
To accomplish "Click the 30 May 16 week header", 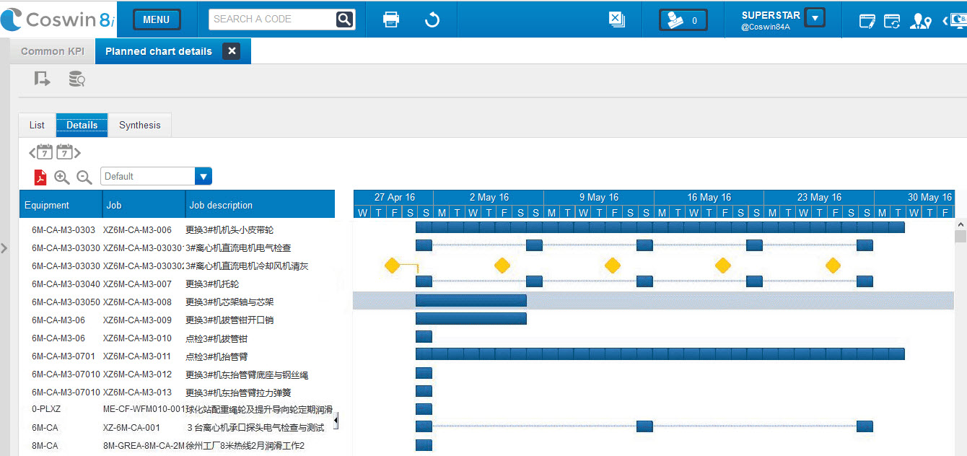I will pos(914,197).
